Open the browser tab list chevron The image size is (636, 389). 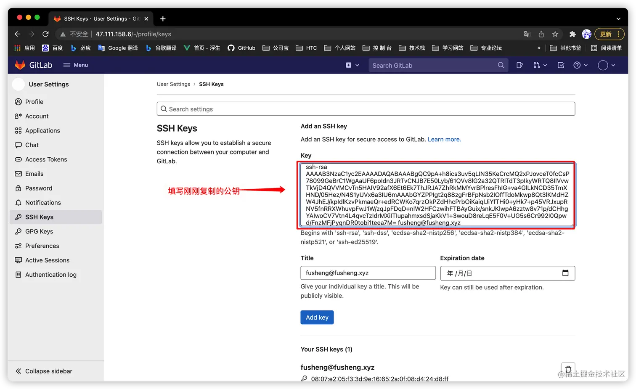coord(618,19)
